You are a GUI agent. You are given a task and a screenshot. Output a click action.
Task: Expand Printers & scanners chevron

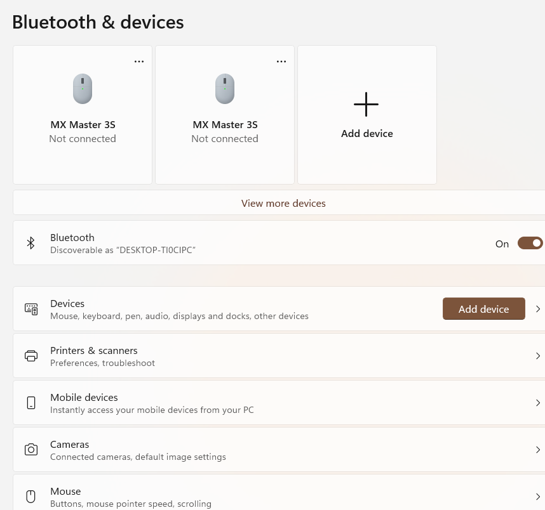pyautogui.click(x=538, y=356)
